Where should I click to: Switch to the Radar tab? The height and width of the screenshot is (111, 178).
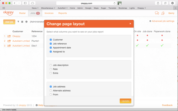pos(22,13)
